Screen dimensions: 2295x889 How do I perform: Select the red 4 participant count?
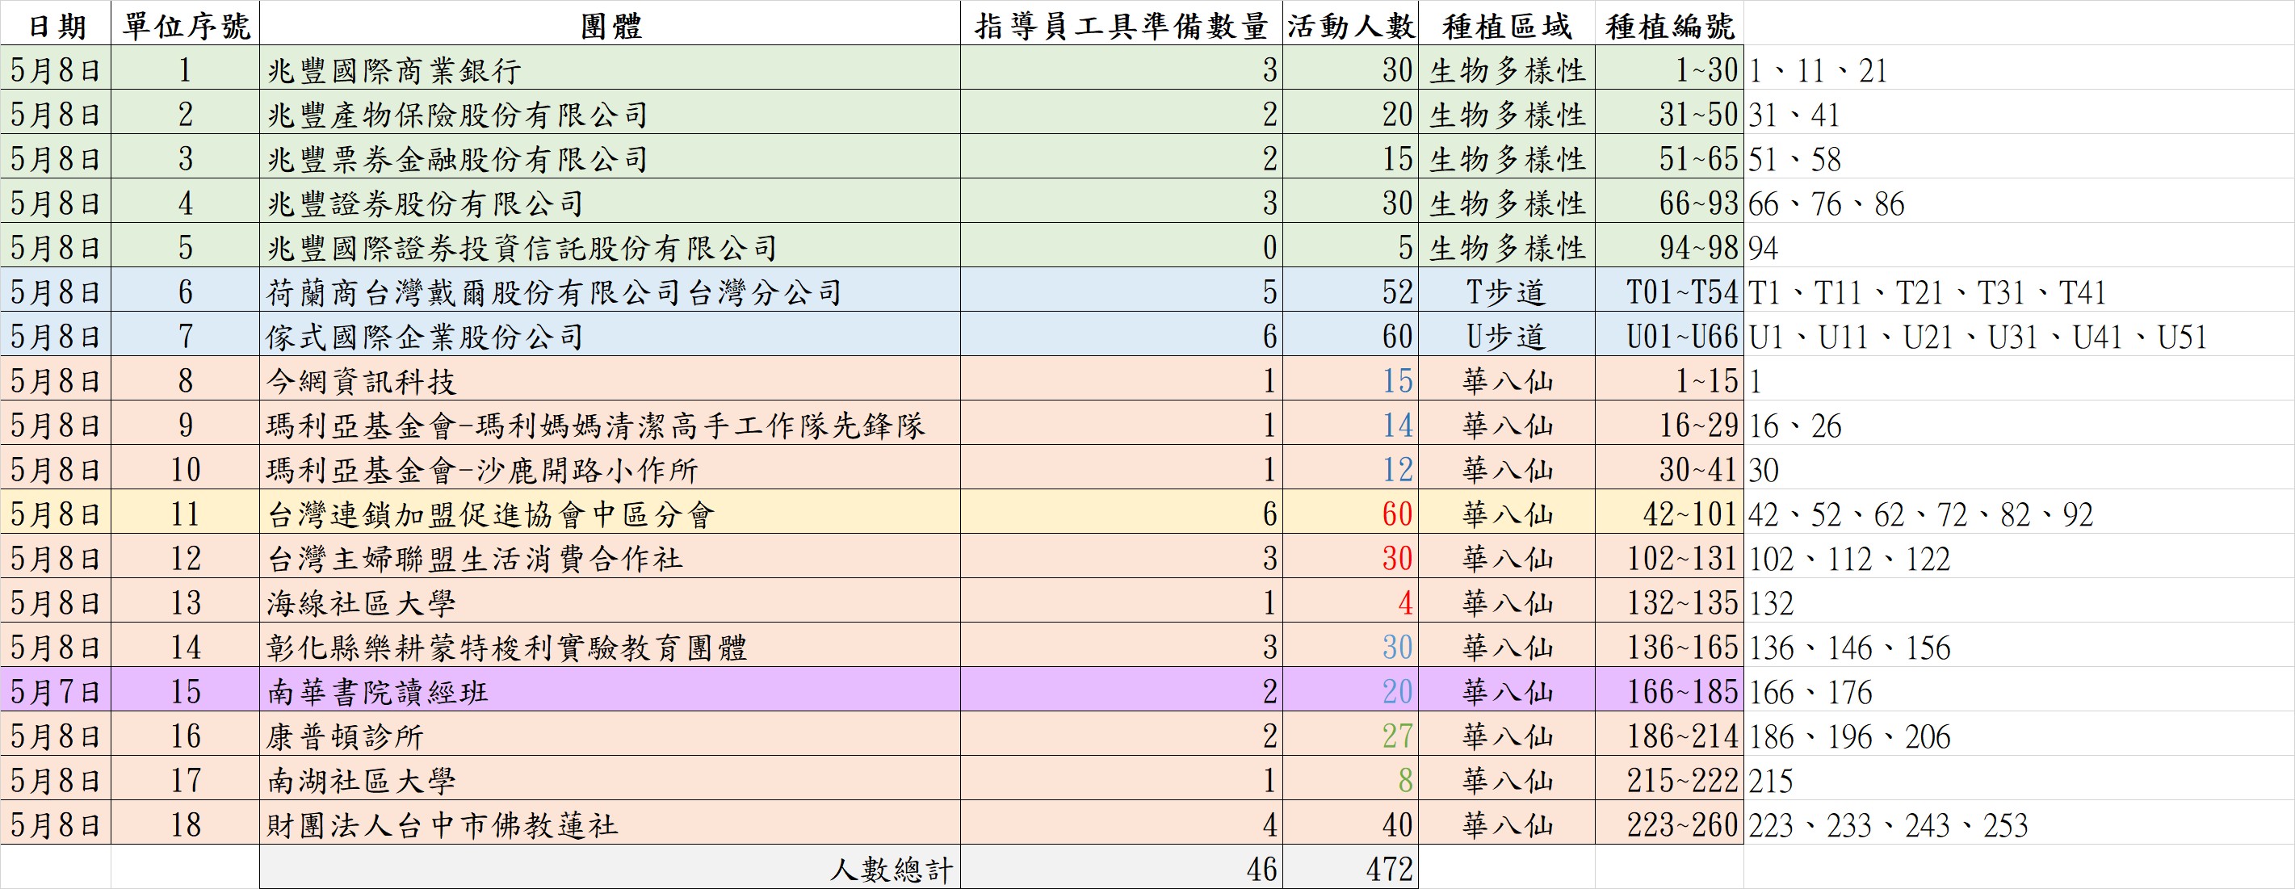[x=1351, y=602]
